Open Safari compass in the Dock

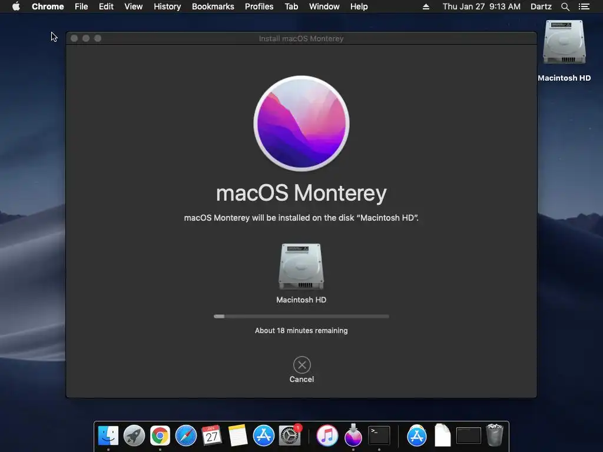(185, 436)
